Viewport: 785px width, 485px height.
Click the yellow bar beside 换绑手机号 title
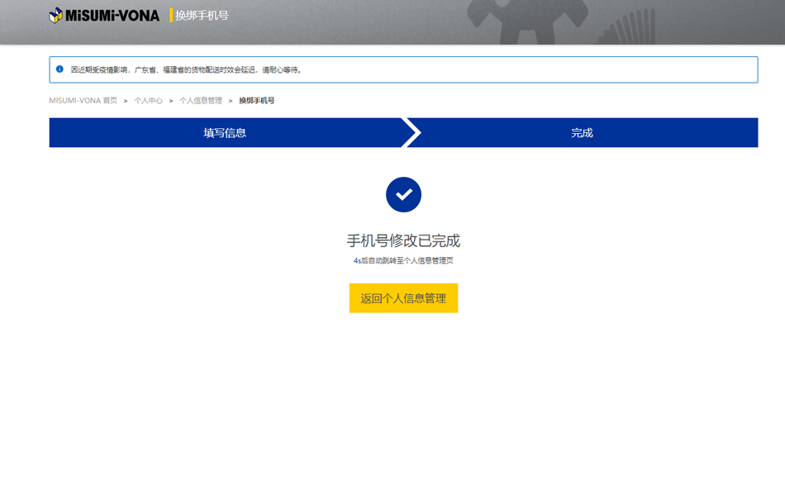[x=171, y=15]
